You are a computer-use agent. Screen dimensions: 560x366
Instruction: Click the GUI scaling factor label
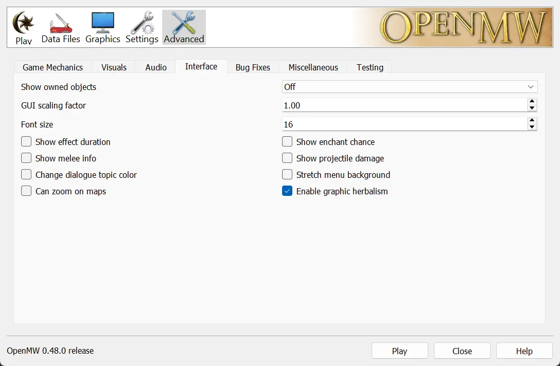[54, 105]
